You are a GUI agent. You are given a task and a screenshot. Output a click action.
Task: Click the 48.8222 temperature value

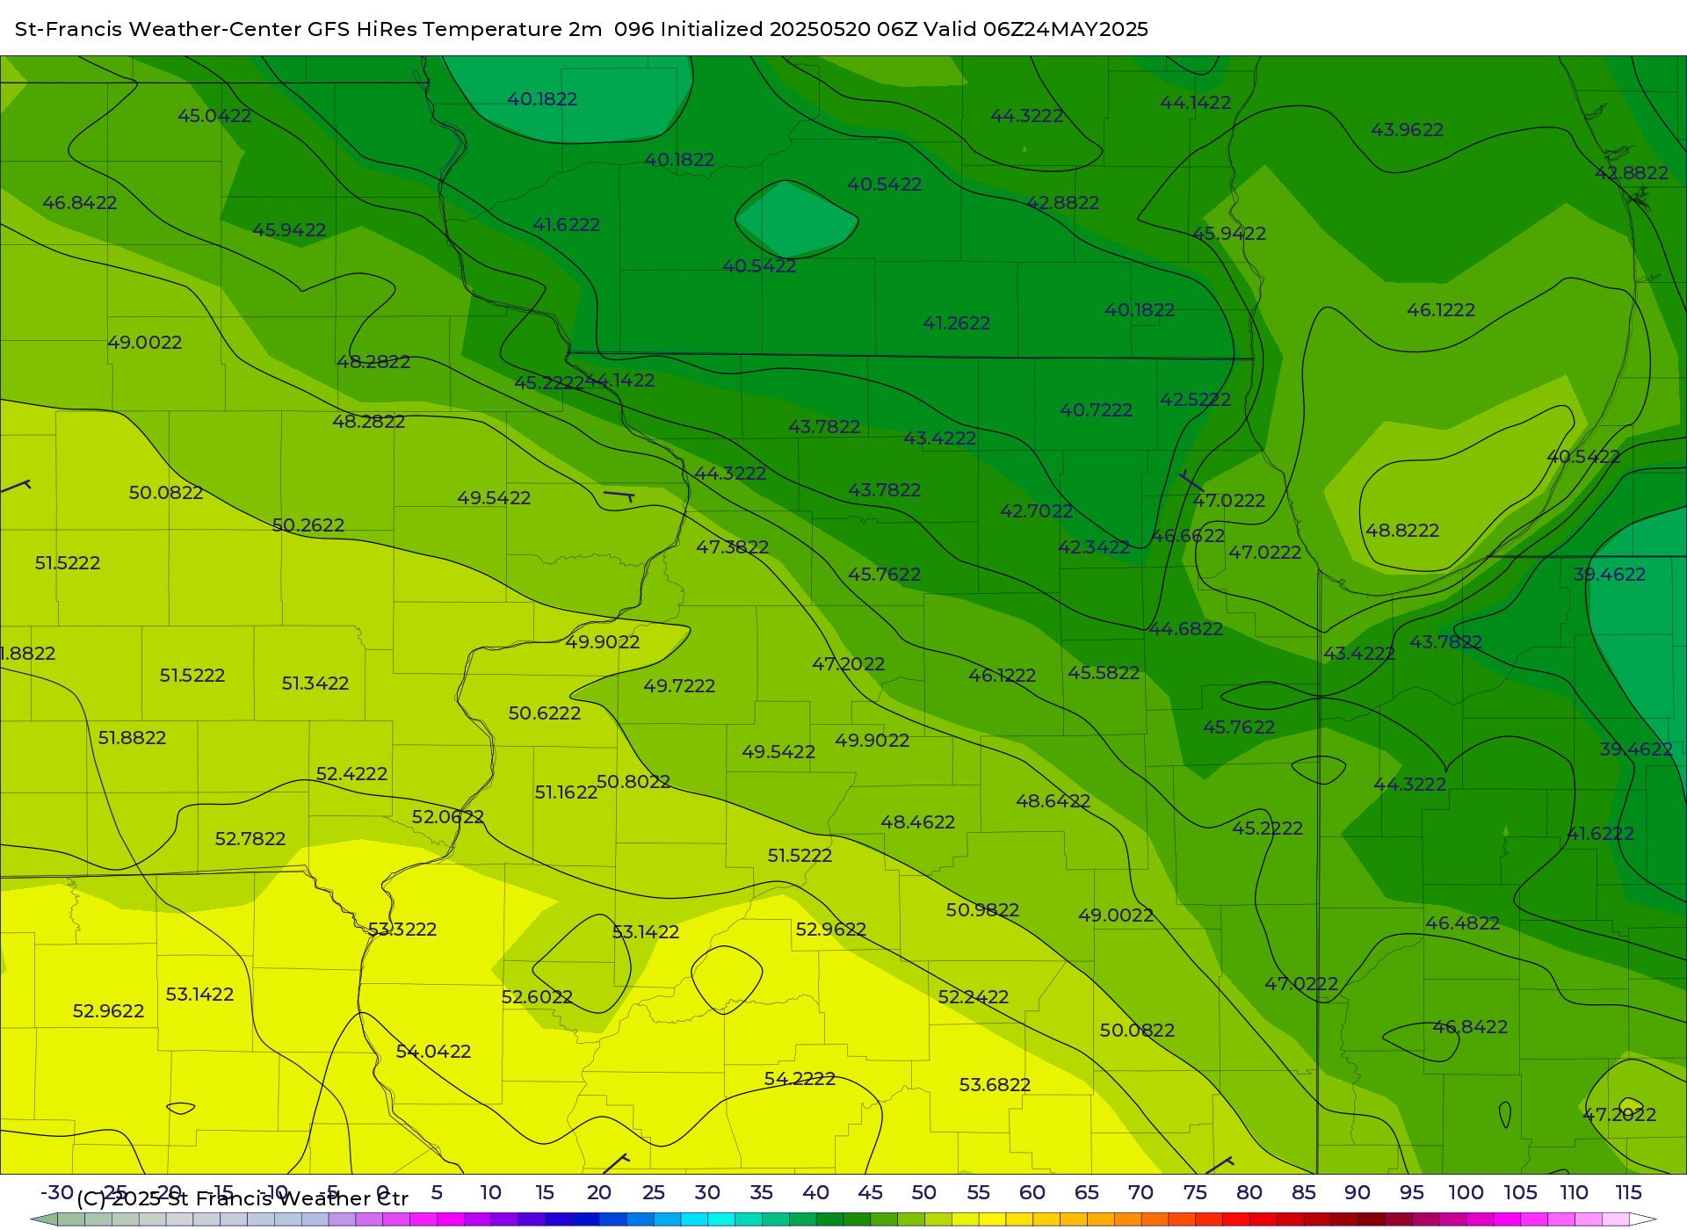click(x=1402, y=531)
